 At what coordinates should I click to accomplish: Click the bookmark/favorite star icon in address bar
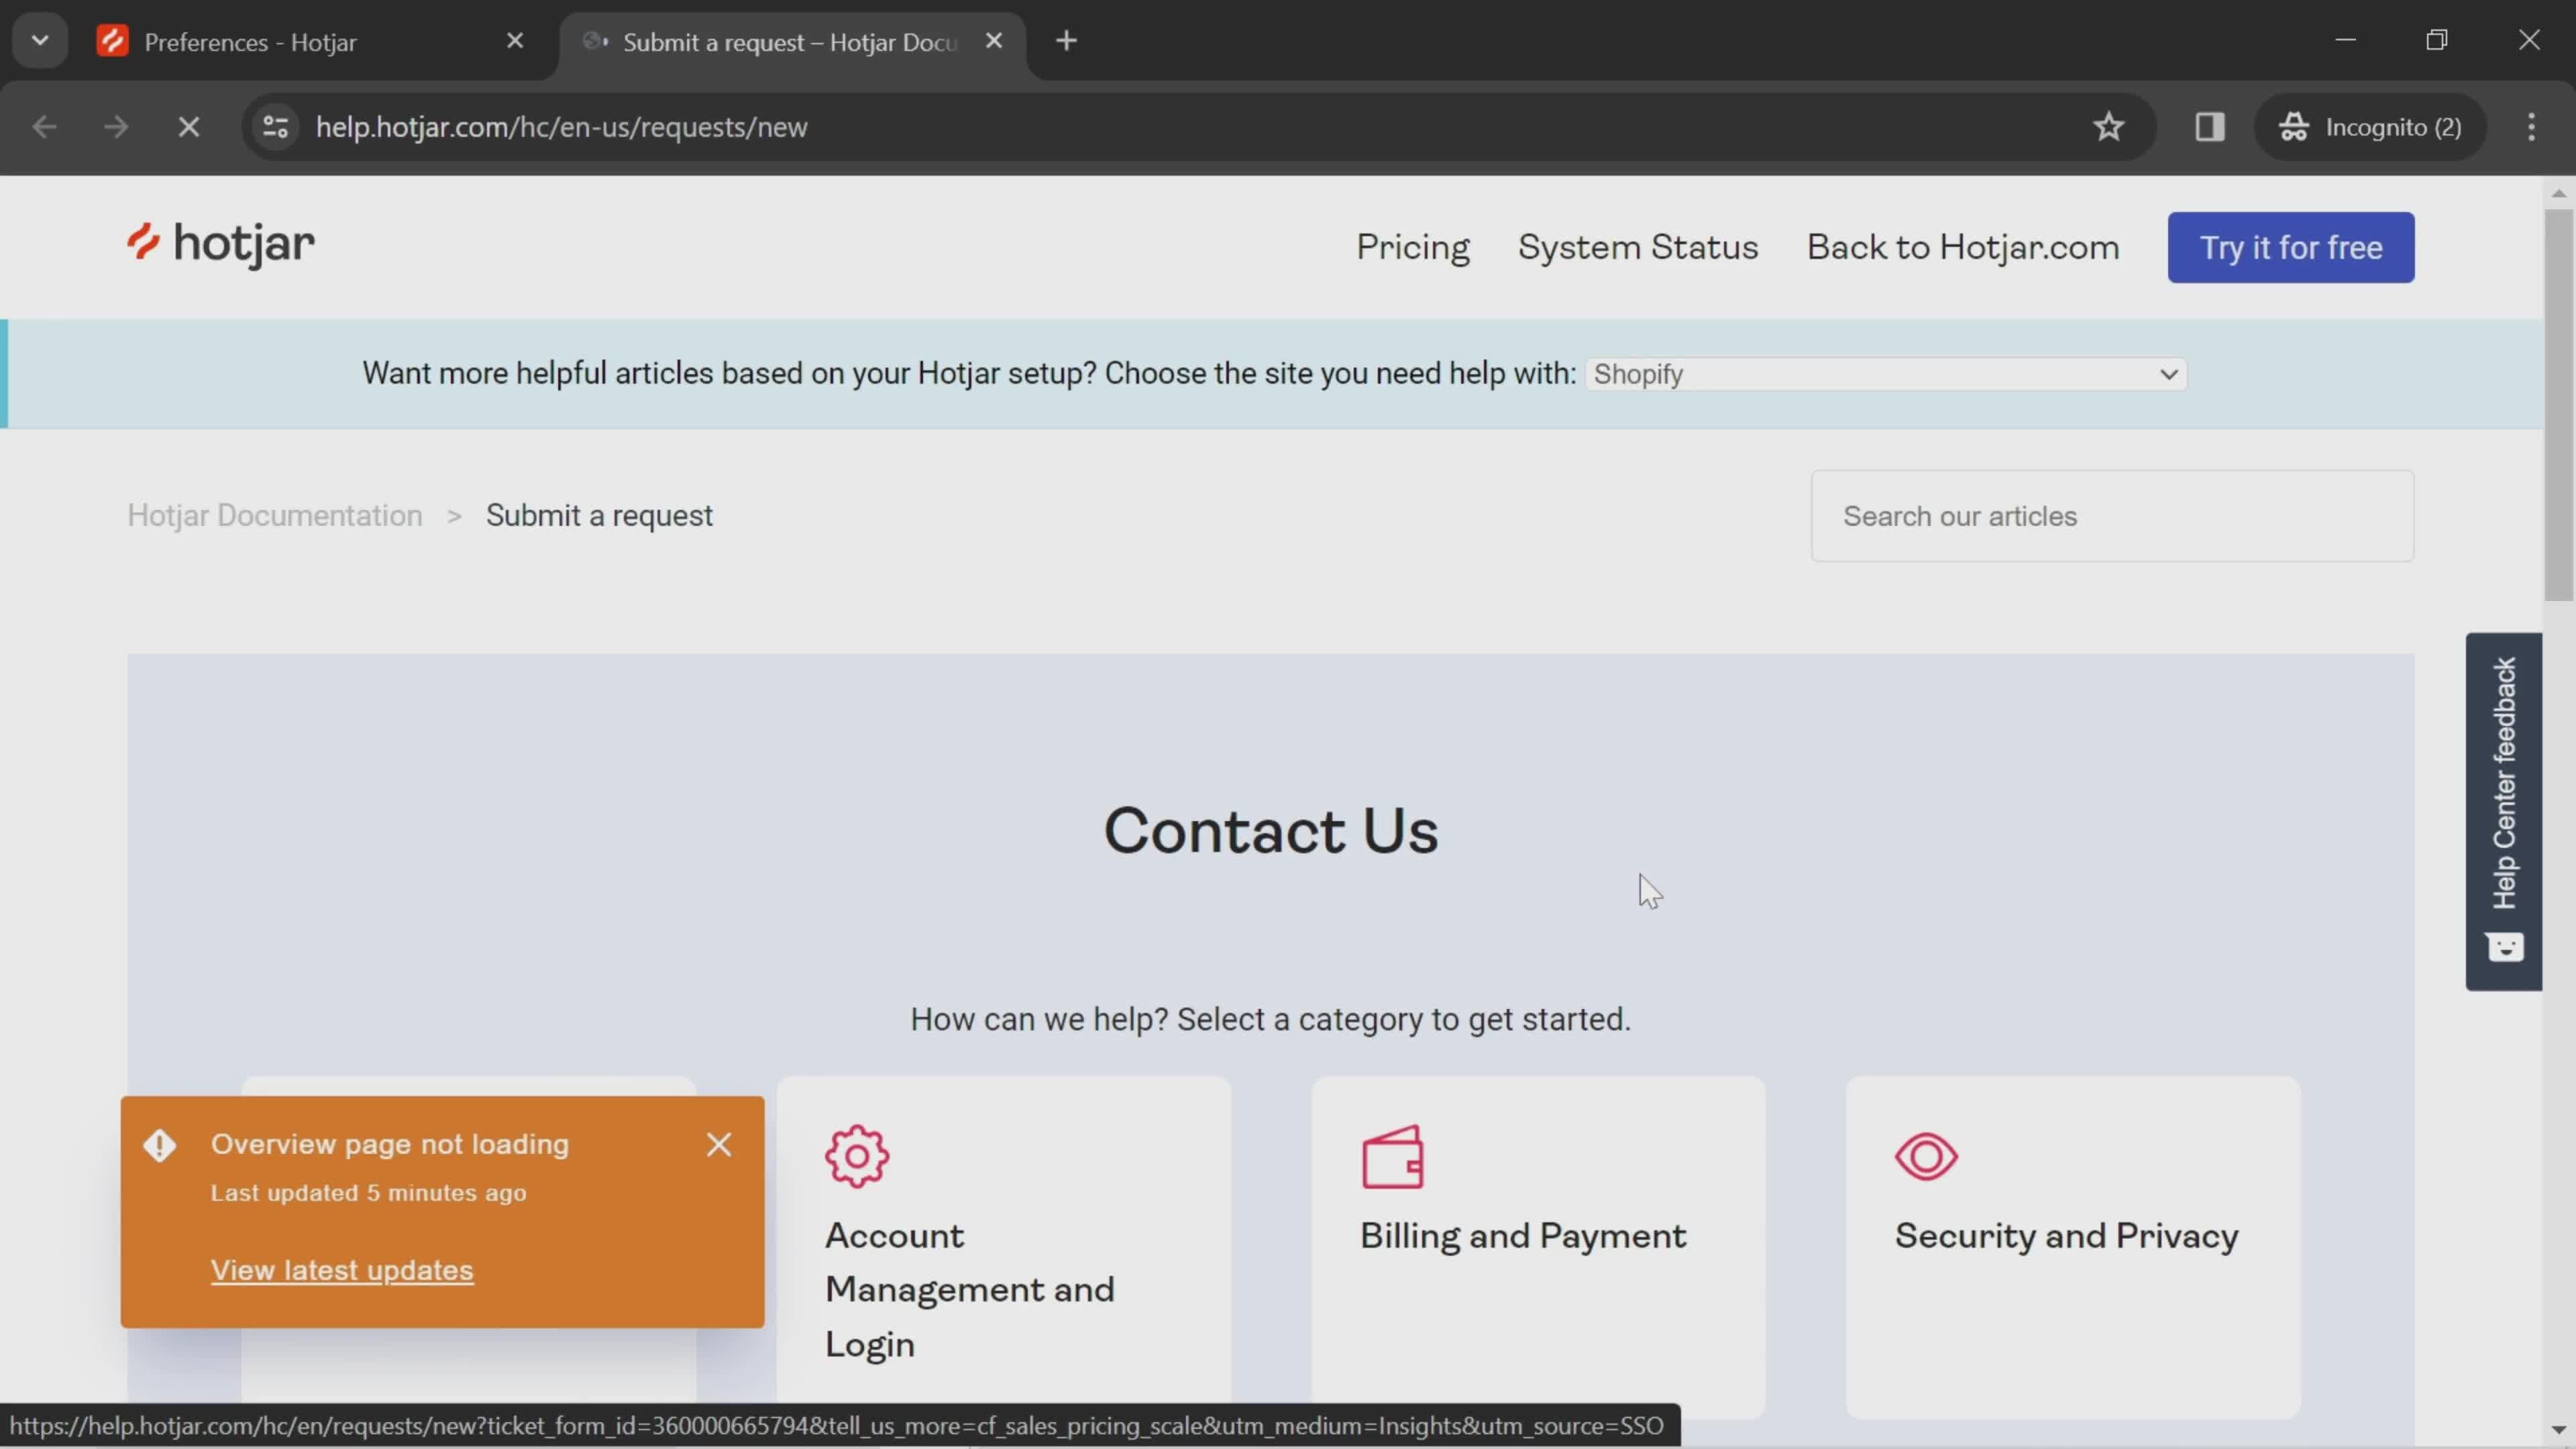point(2109,125)
